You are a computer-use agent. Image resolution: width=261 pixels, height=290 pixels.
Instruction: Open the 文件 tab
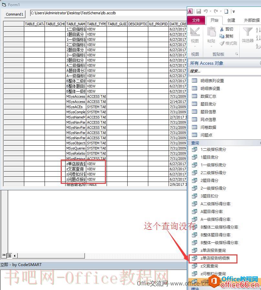tap(196, 20)
